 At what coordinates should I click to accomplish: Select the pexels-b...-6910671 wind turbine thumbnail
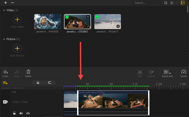point(108,22)
